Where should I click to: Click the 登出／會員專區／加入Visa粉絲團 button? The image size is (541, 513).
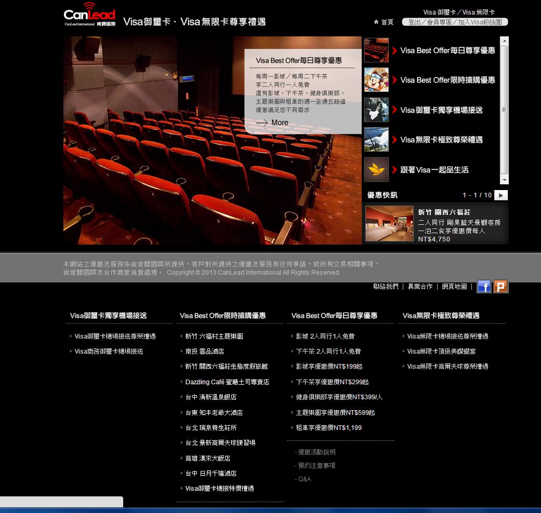click(455, 22)
